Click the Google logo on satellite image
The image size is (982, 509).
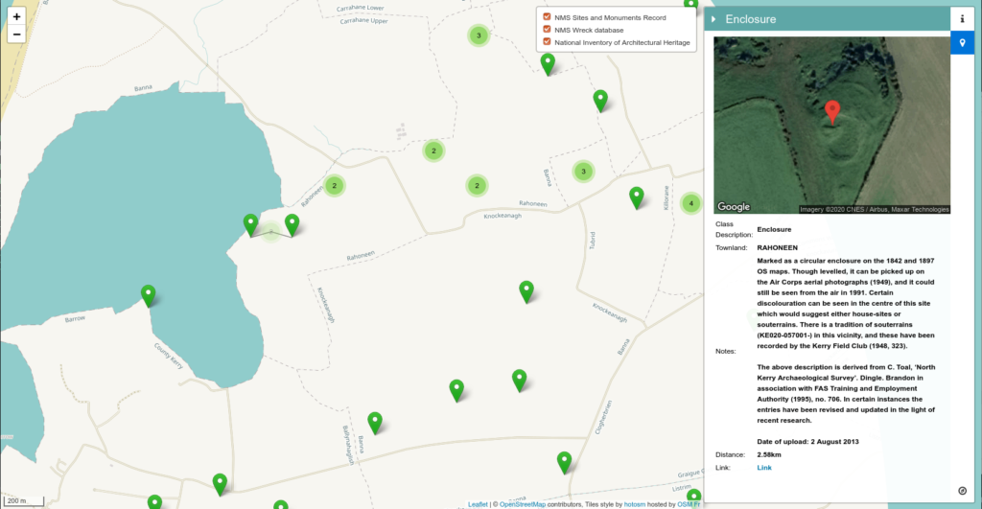734,207
